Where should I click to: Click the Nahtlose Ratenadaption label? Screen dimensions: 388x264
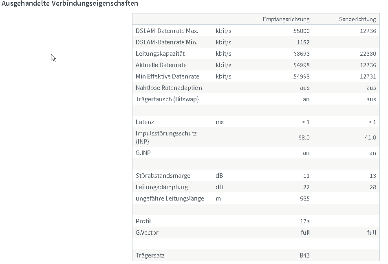coord(169,88)
